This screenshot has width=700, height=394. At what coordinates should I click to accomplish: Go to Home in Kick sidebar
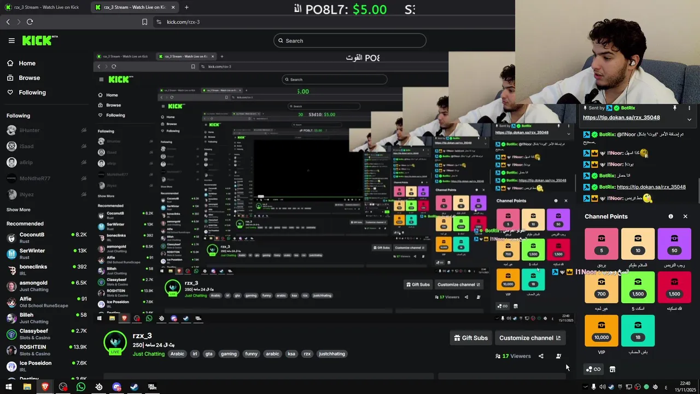[x=22, y=63]
